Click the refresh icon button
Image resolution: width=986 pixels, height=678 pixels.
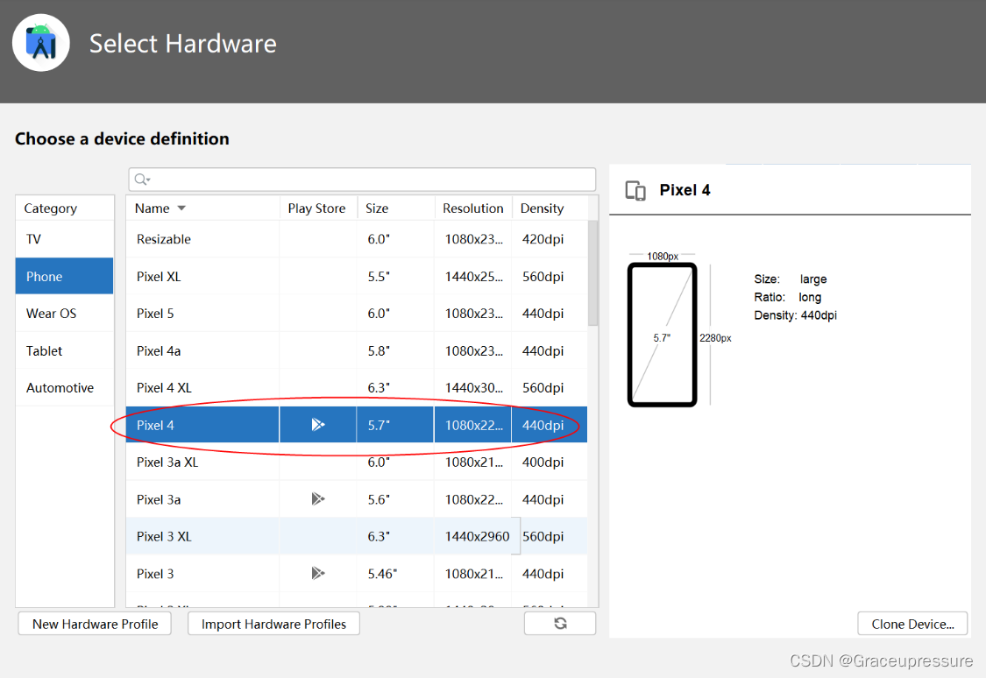[x=560, y=624]
